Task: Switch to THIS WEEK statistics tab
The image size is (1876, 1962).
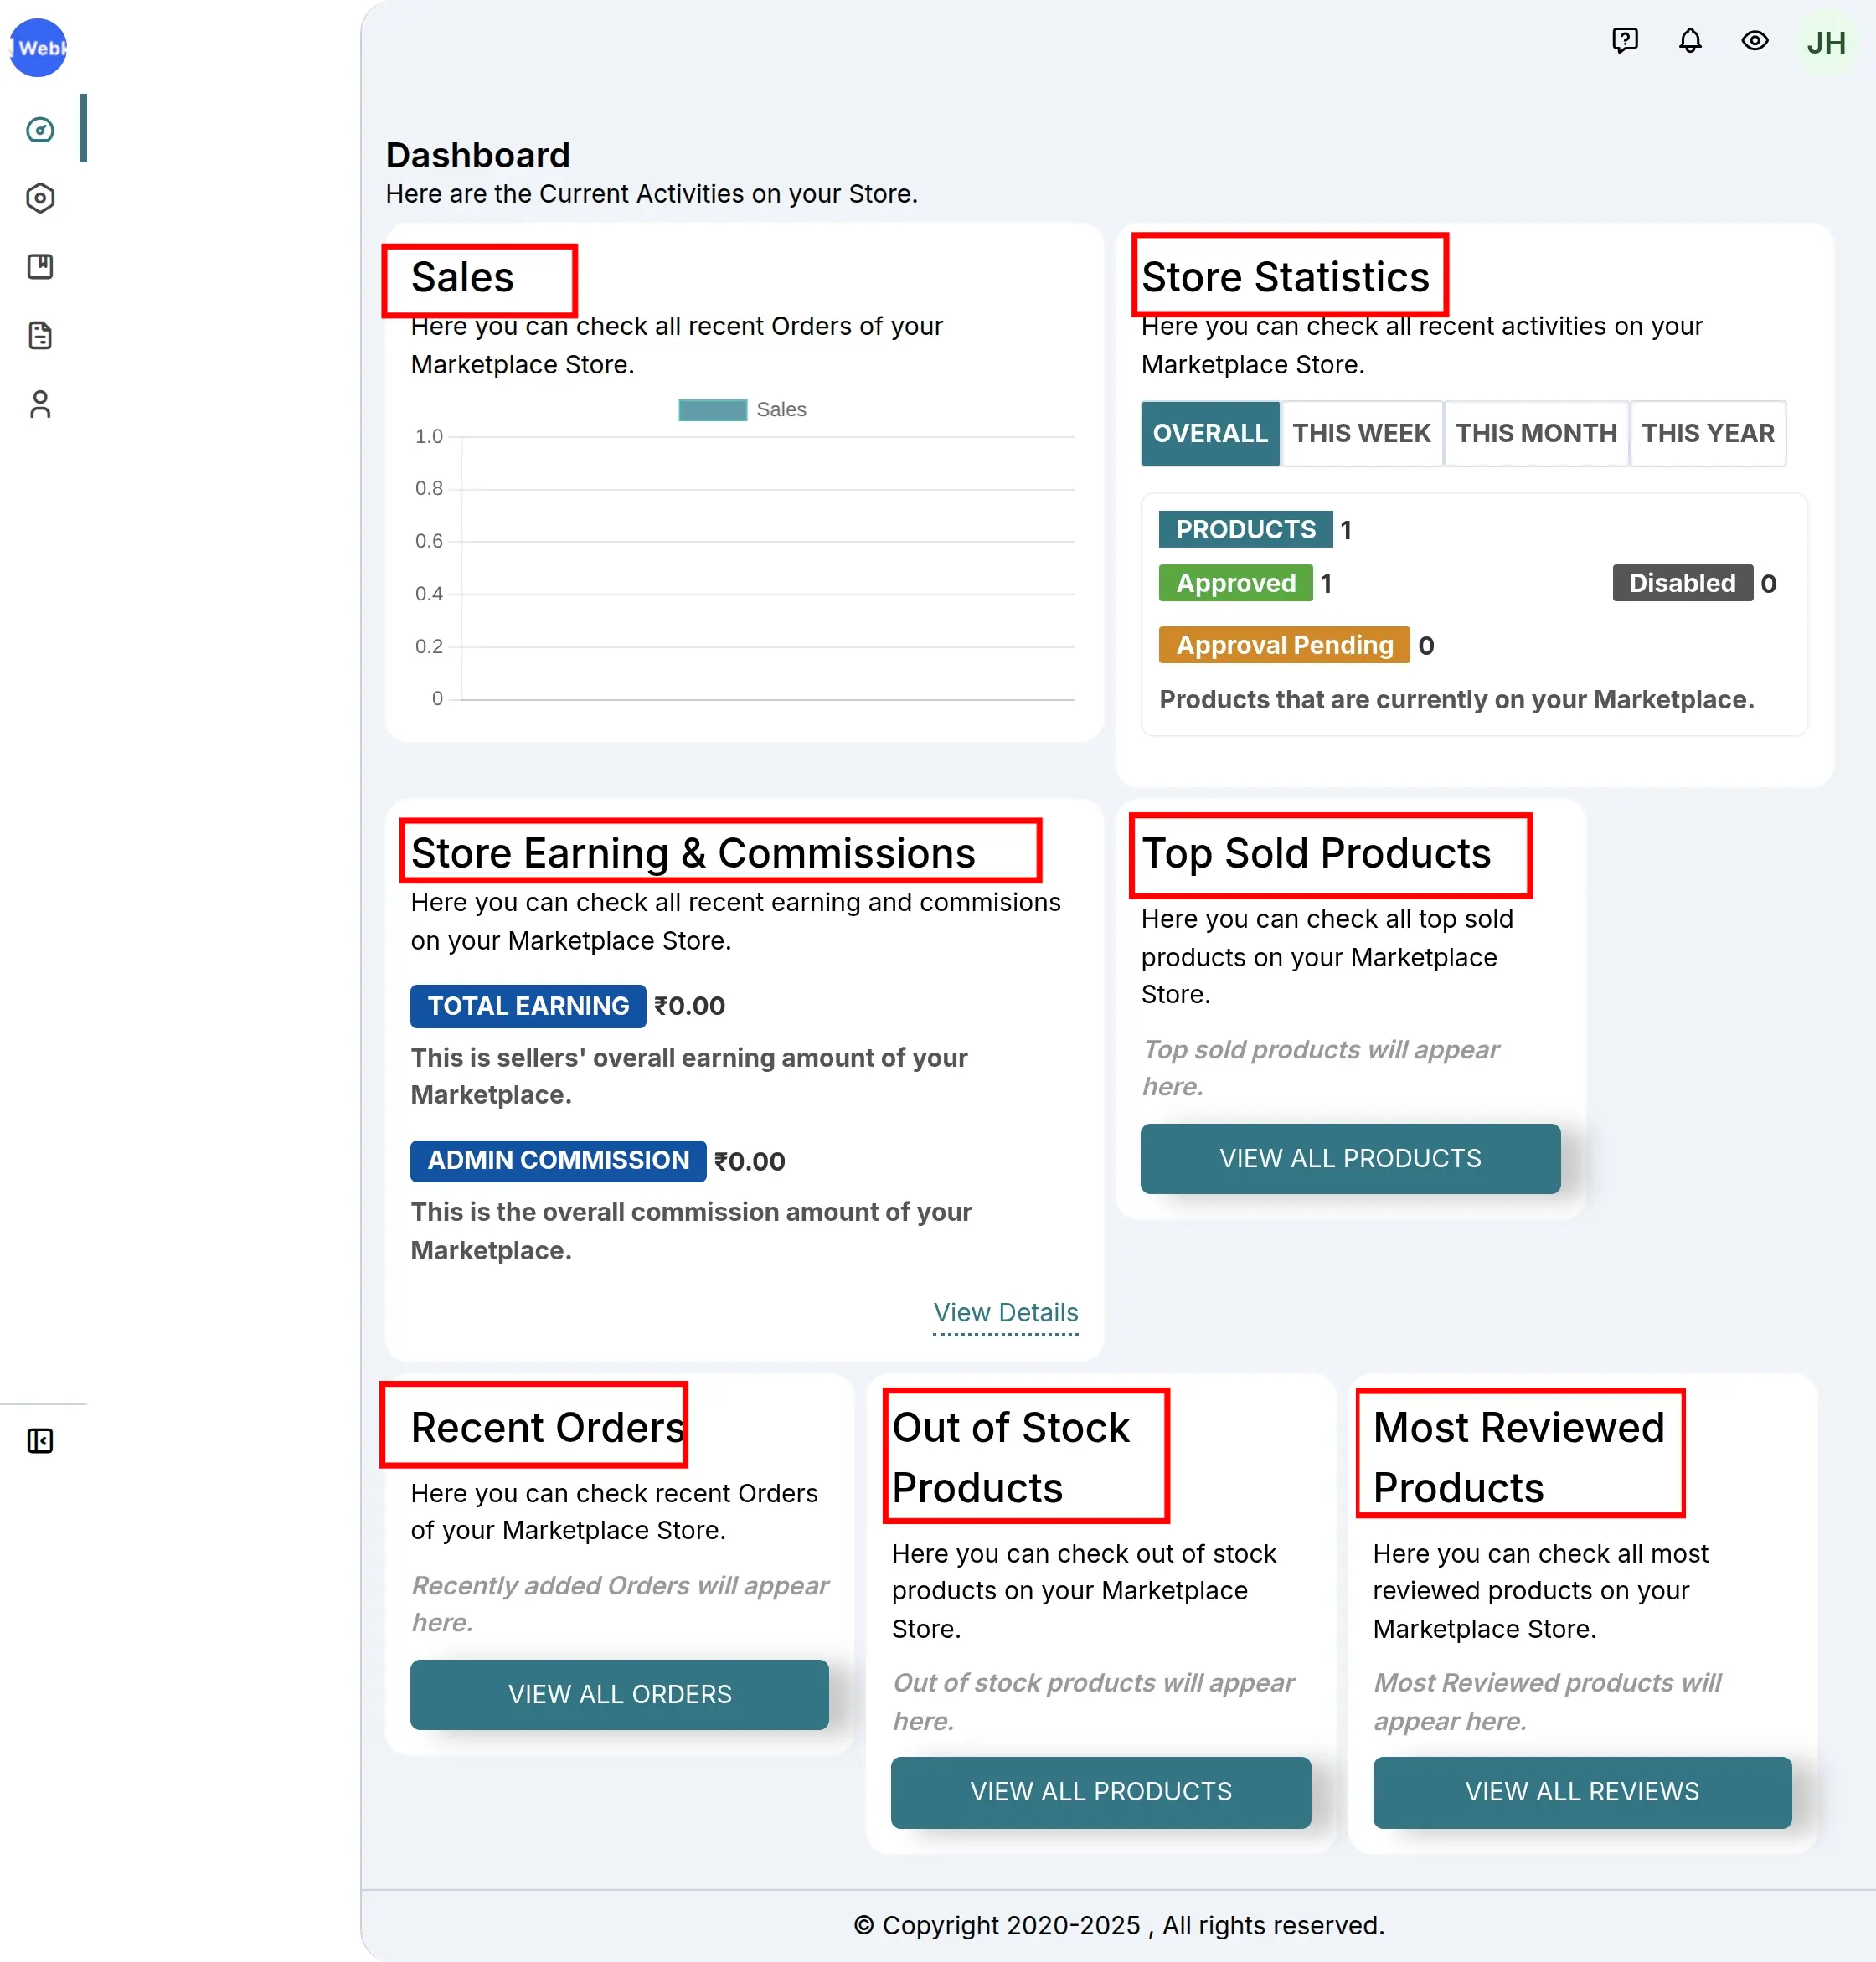Action: [1361, 433]
